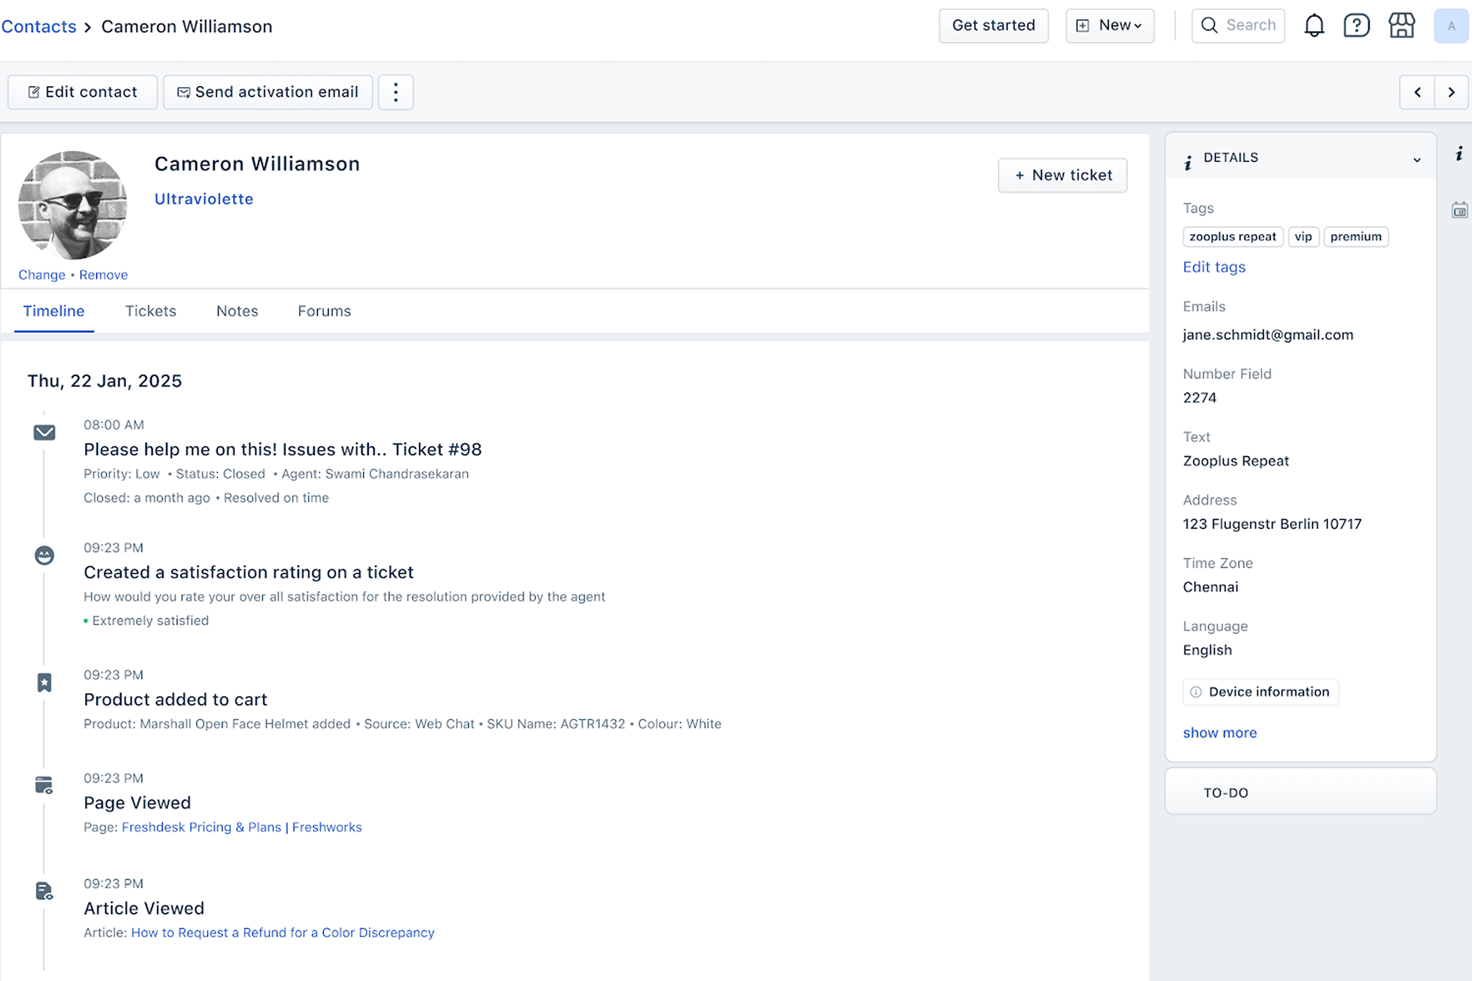This screenshot has height=981, width=1472.
Task: Click Cameron Williamson's profile photo
Action: coord(73,205)
